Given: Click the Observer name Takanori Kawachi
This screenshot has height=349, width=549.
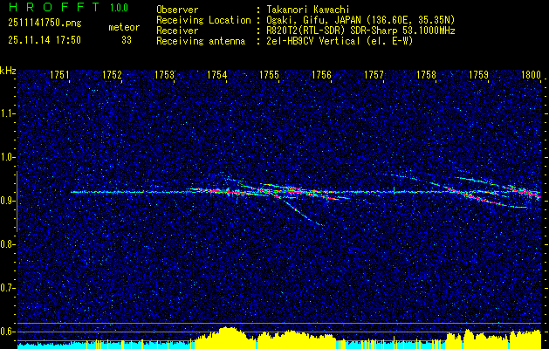Looking at the screenshot, I should 307,10.
